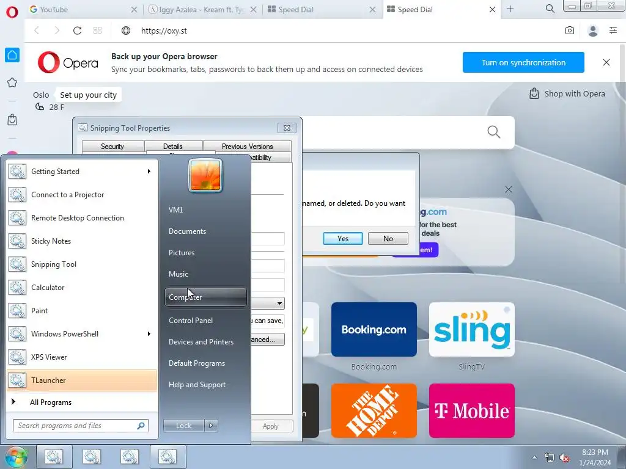
Task: Open the dropdown in Snipping Tool Properties
Action: coord(279,304)
